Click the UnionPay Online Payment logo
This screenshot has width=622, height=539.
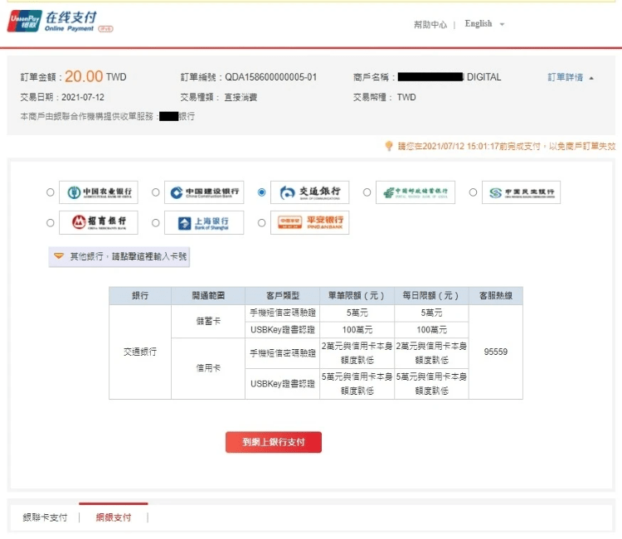pyautogui.click(x=61, y=22)
